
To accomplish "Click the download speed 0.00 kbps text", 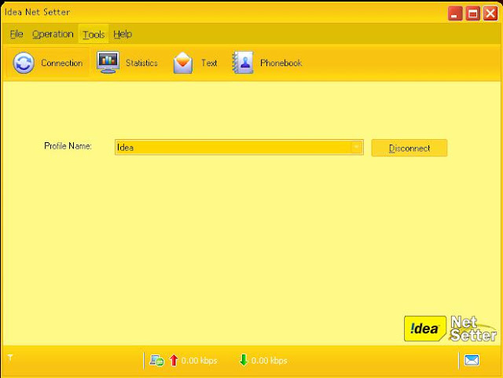I will click(x=269, y=361).
